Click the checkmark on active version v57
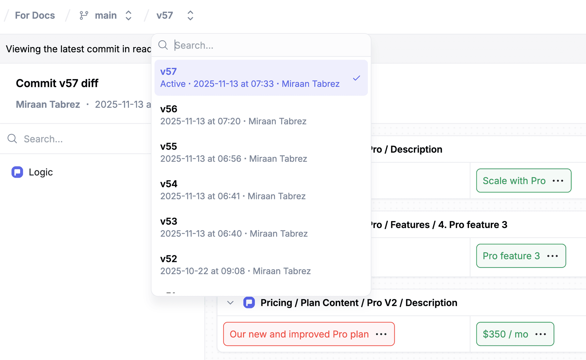The height and width of the screenshot is (360, 586). click(356, 78)
